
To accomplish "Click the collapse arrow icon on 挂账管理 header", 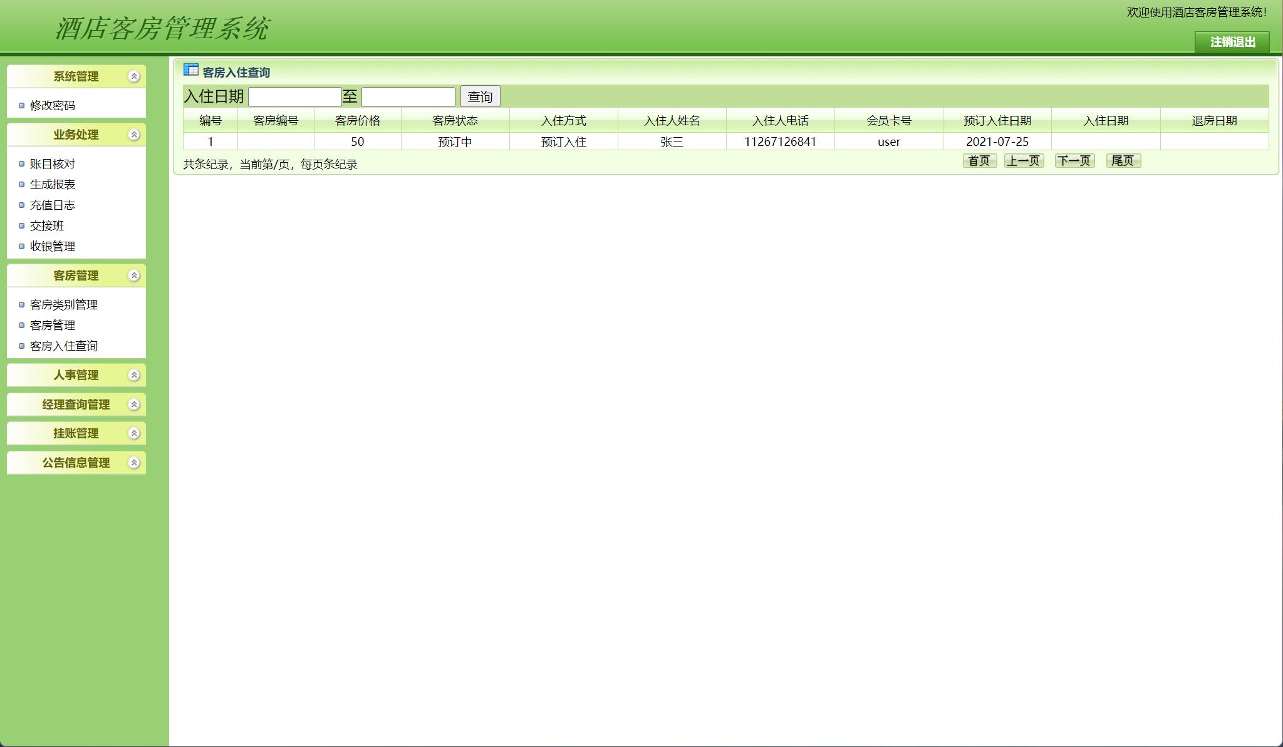I will click(133, 433).
